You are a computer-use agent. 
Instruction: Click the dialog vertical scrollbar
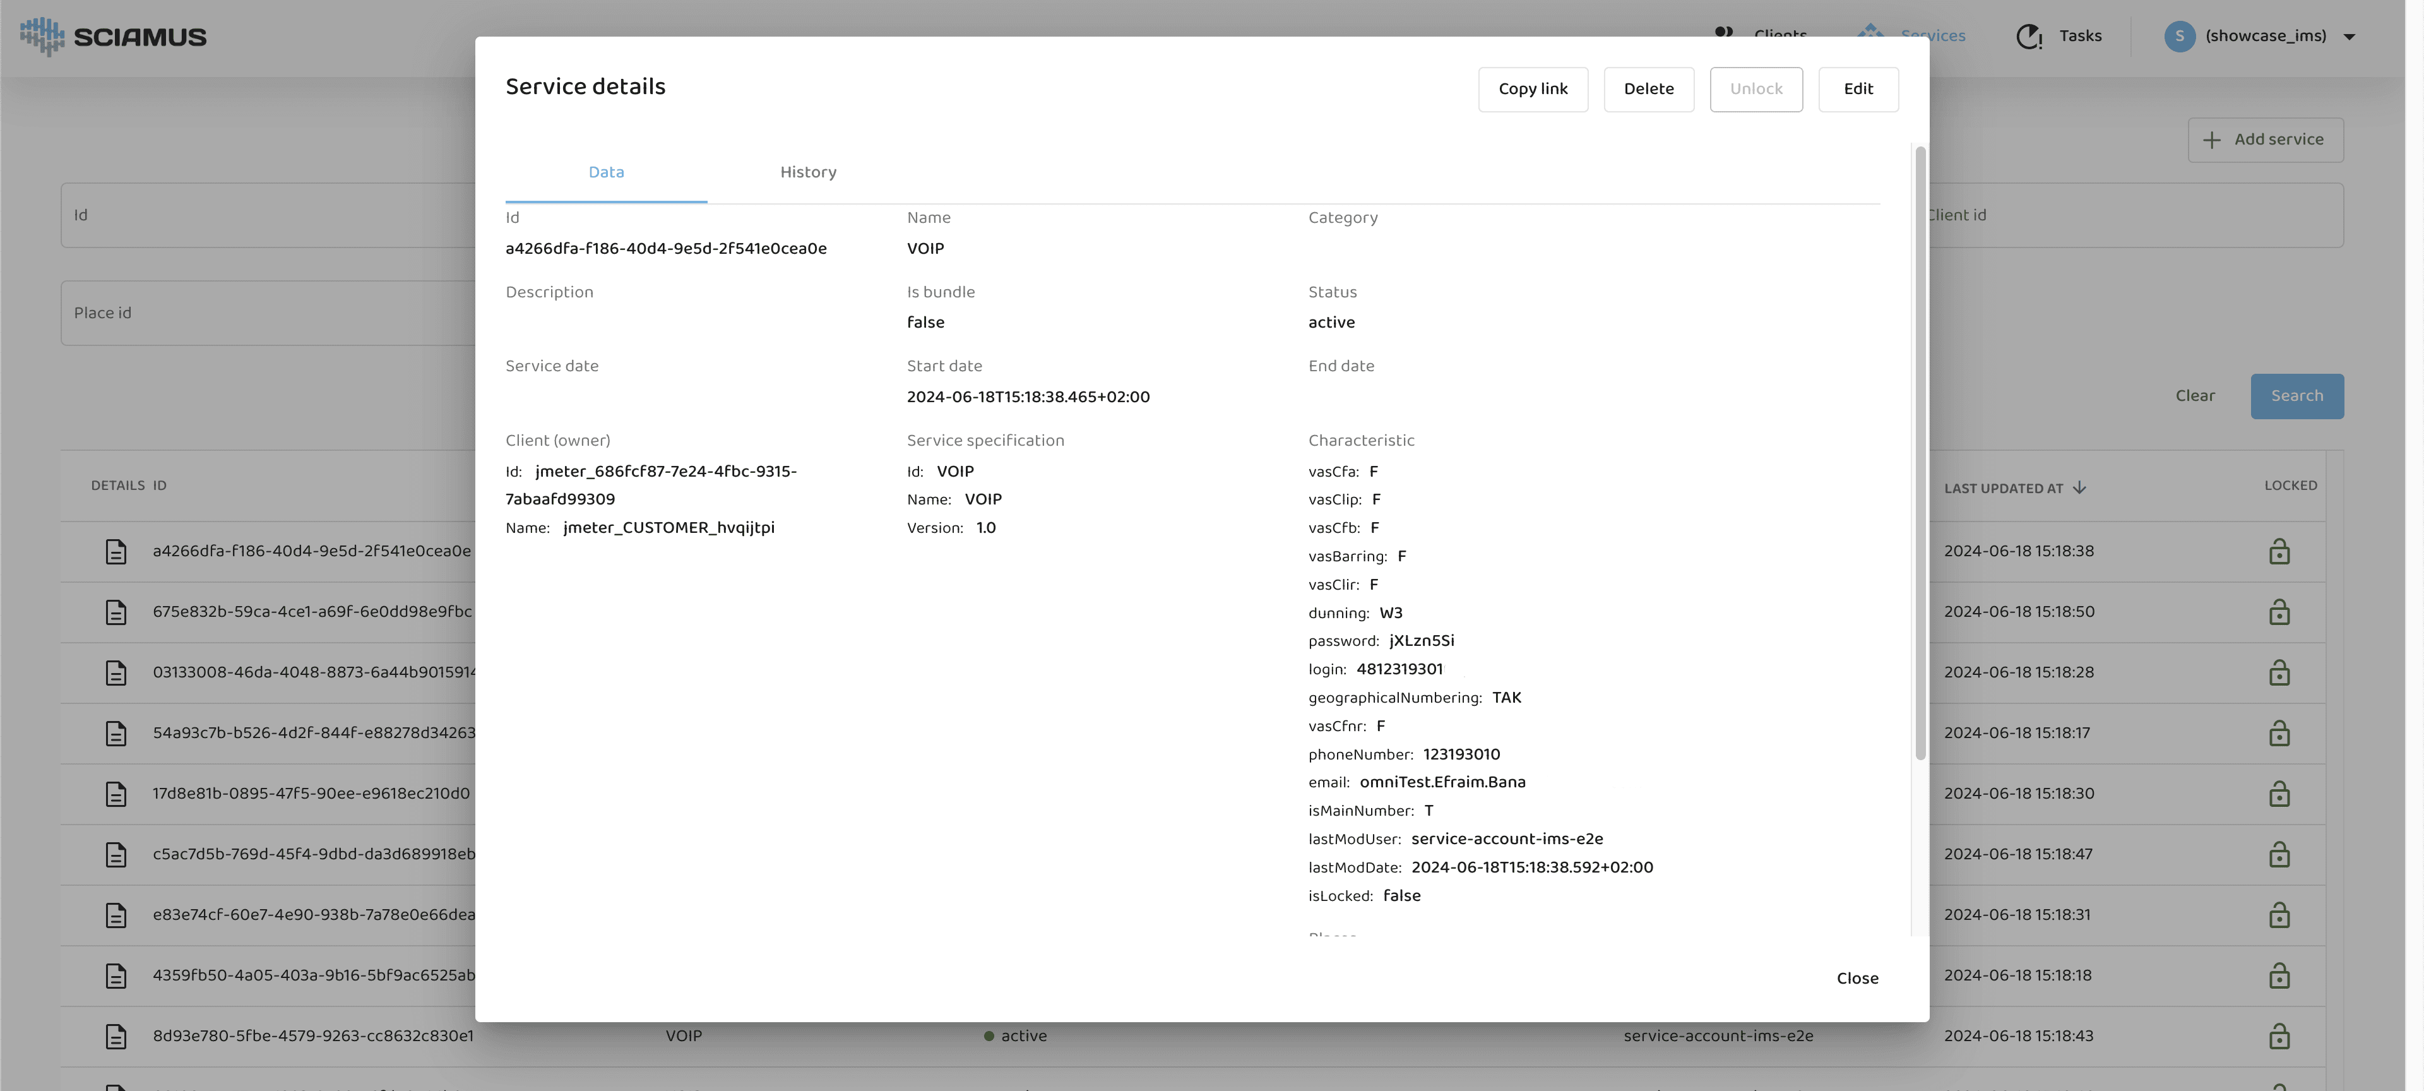pos(1920,452)
